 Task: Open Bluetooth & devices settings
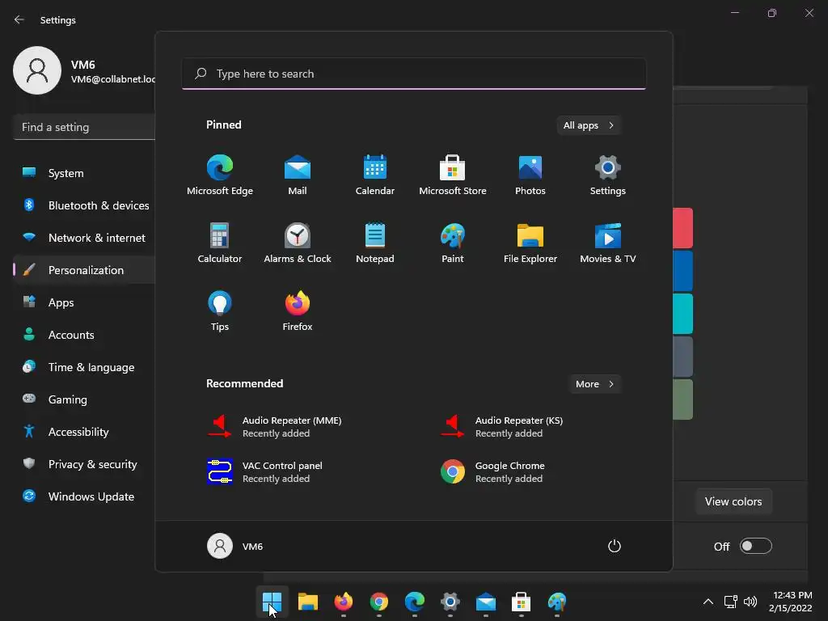tap(84, 205)
